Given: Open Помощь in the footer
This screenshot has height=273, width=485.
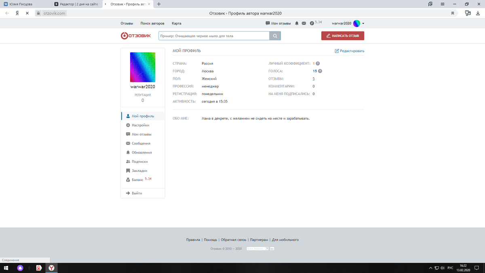Looking at the screenshot, I should (210, 240).
